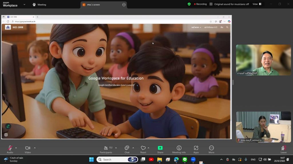Open shared screen tab options ellipsis
Image resolution: width=293 pixels, height=164 pixels.
click(124, 5)
